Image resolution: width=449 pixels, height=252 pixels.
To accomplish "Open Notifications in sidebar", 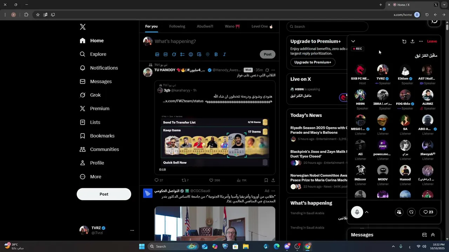I will [x=99, y=68].
